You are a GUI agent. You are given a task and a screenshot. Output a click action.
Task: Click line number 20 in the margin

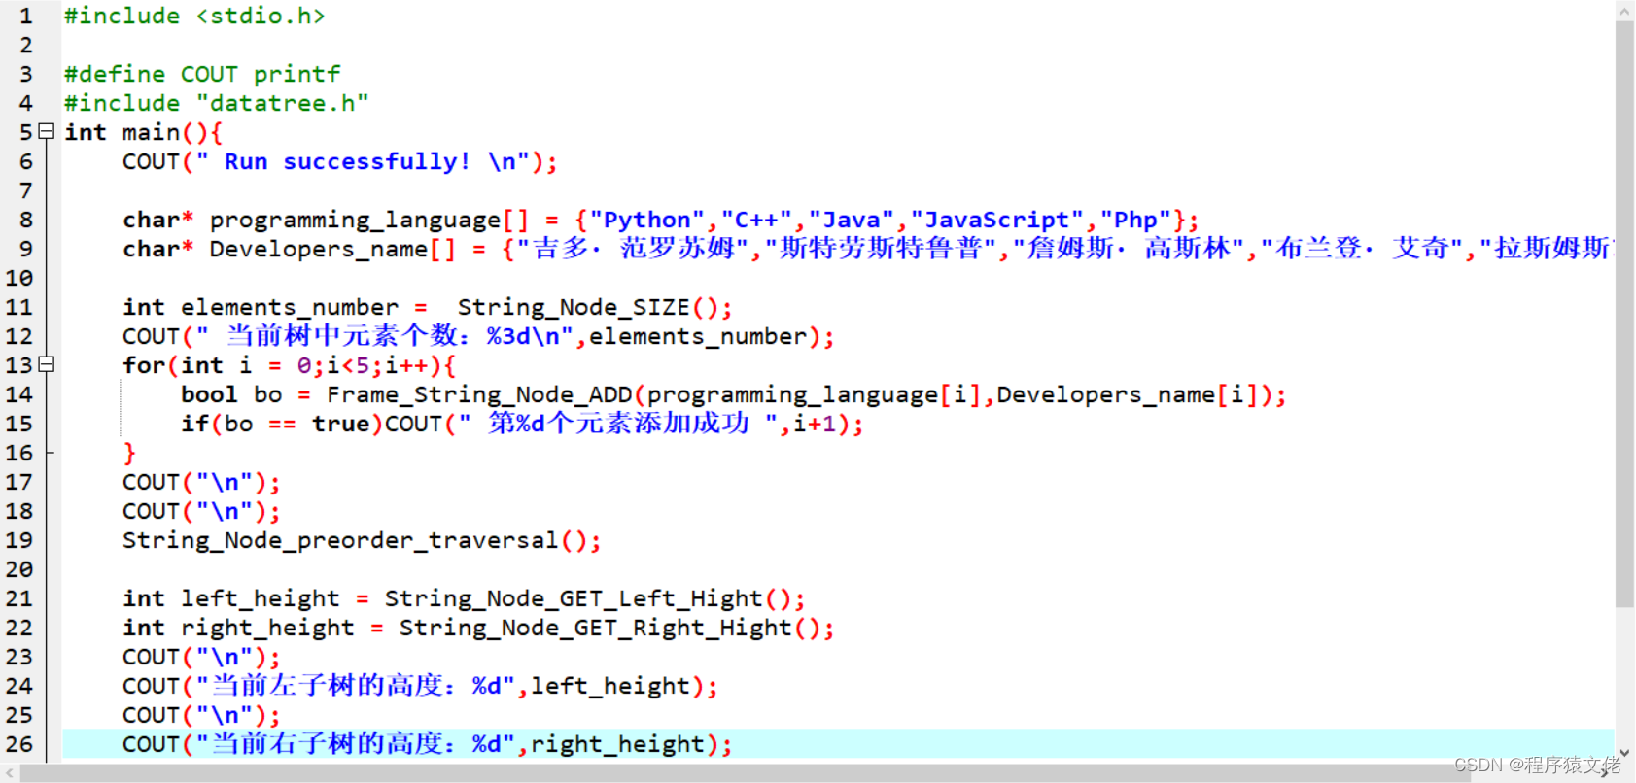pos(19,570)
